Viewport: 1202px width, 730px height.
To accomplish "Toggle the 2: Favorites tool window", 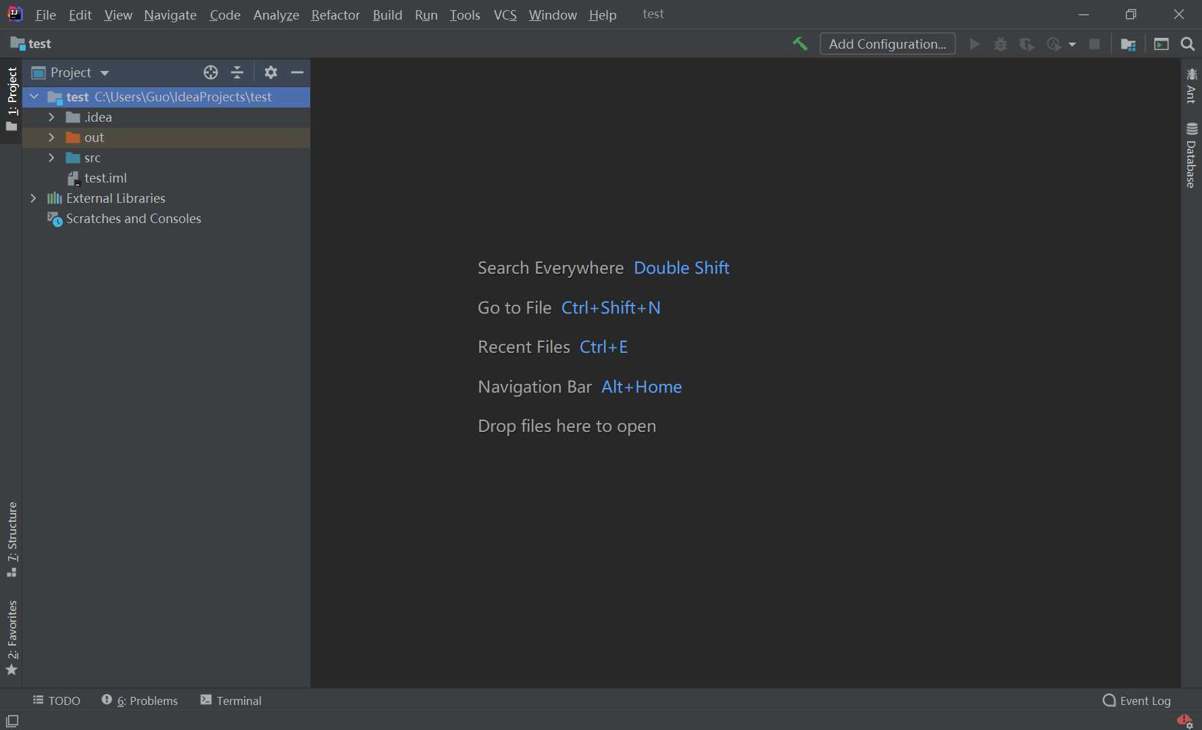I will pos(11,637).
